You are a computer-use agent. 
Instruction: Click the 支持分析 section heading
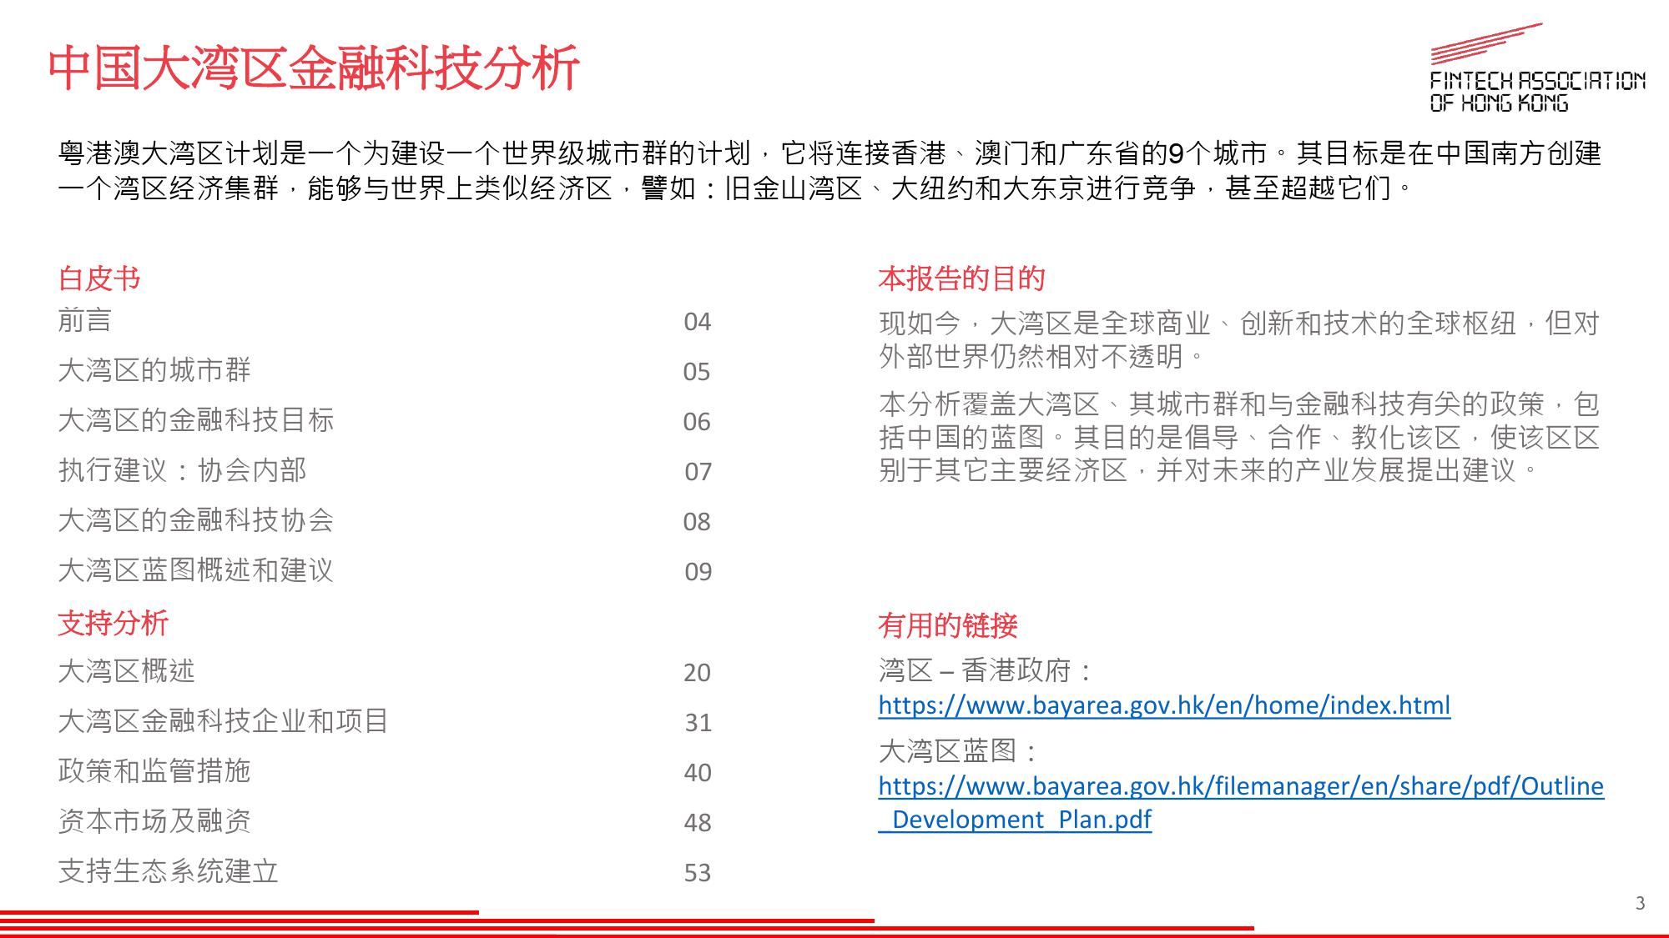point(113,624)
